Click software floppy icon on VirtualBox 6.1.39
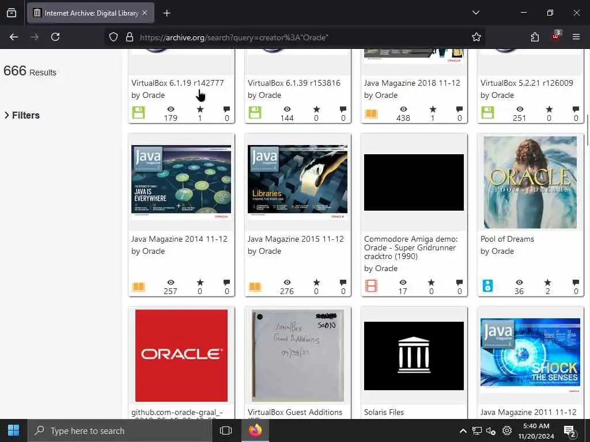 (255, 112)
